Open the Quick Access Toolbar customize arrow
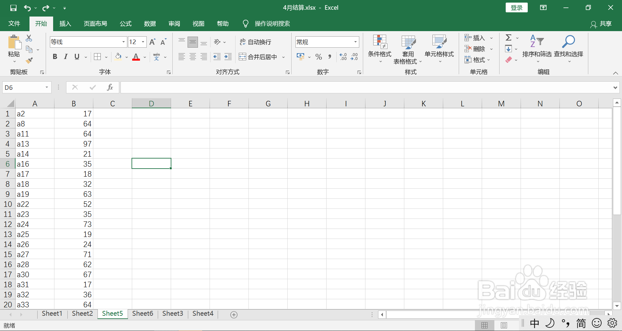This screenshot has height=331, width=622. pos(64,8)
